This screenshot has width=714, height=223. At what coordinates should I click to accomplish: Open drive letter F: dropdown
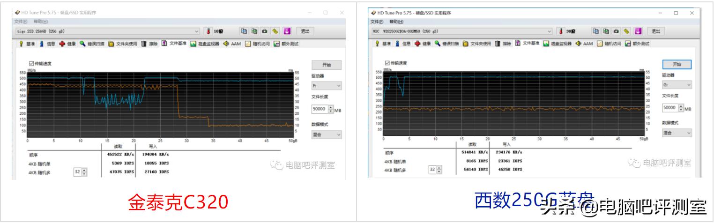pos(327,86)
